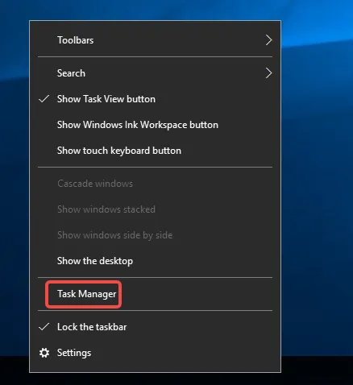Select Show windows stacked
Image resolution: width=353 pixels, height=385 pixels.
(155, 209)
